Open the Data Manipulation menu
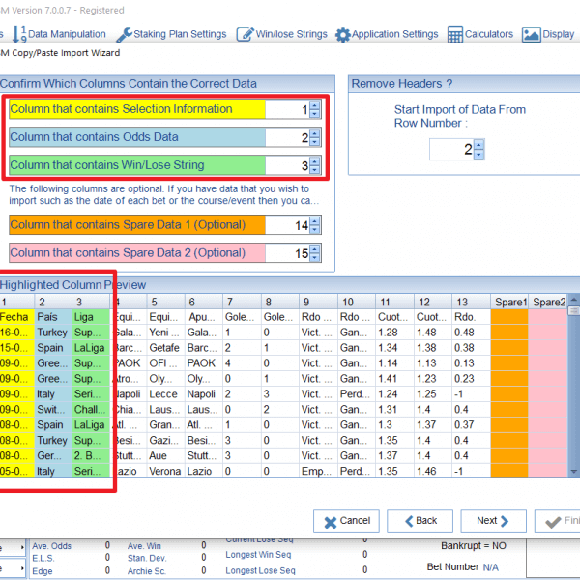Image resolution: width=580 pixels, height=580 pixels. pyautogui.click(x=59, y=34)
